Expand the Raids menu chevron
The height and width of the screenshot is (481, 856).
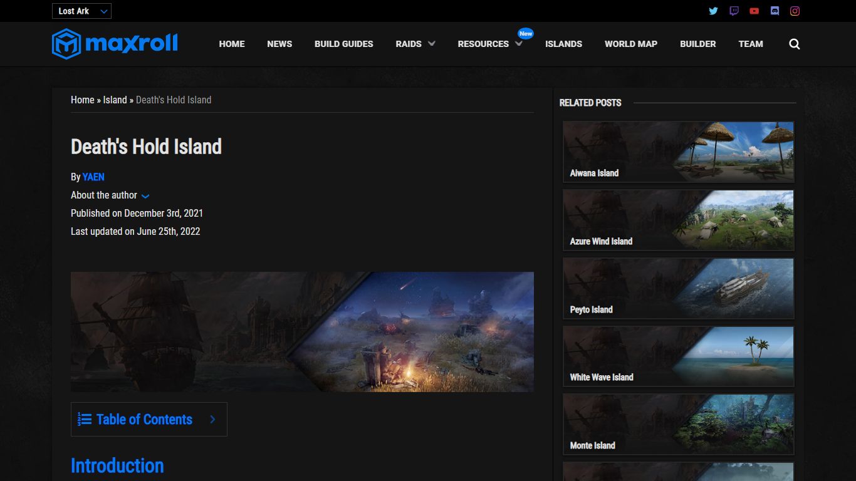click(x=432, y=44)
